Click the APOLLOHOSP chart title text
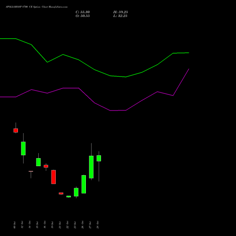Viewport: 236px width, 236px height. coord(37,7)
